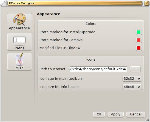The height and width of the screenshot is (122, 150).
Task: Close the KPorts Configure window
Action: [146, 3]
